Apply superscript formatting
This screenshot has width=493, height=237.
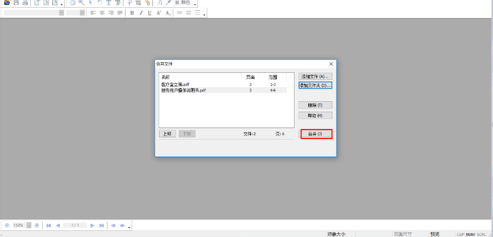tap(159, 13)
